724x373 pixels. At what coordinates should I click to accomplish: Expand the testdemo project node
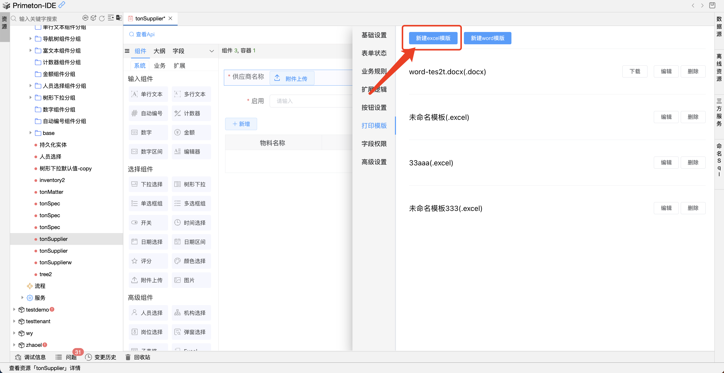point(14,309)
